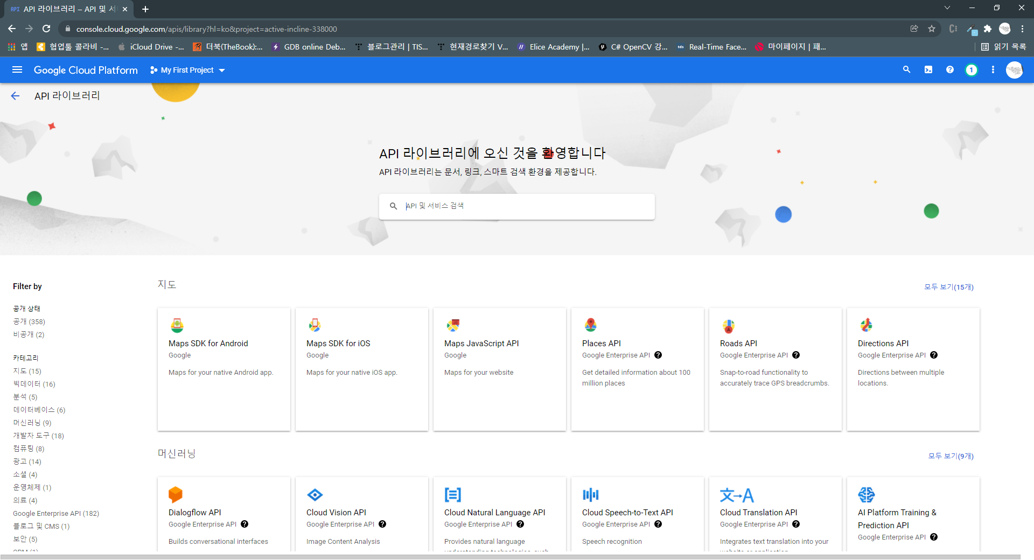Click the Maps SDK for iOS icon
The width and height of the screenshot is (1034, 560).
pos(315,325)
